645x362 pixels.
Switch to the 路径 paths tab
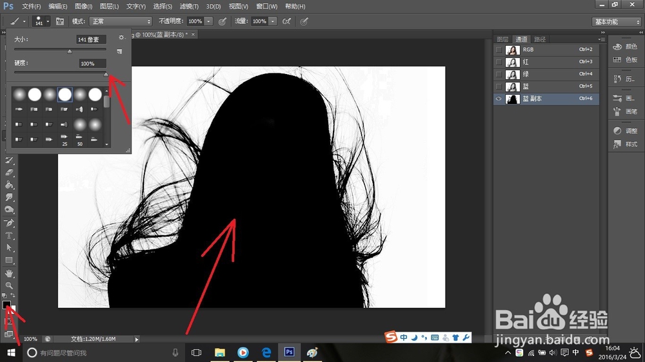click(540, 39)
